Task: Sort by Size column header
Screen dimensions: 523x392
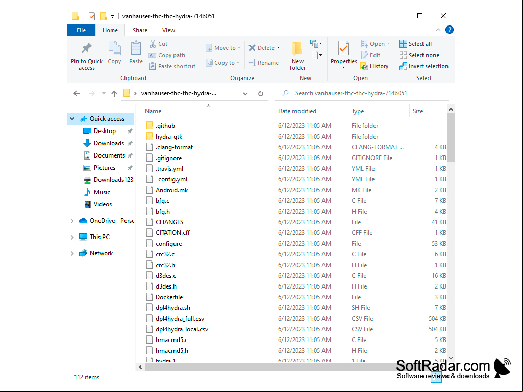Action: pyautogui.click(x=428, y=111)
